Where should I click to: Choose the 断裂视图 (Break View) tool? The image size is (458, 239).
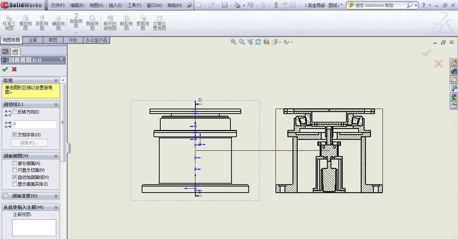click(x=126, y=23)
